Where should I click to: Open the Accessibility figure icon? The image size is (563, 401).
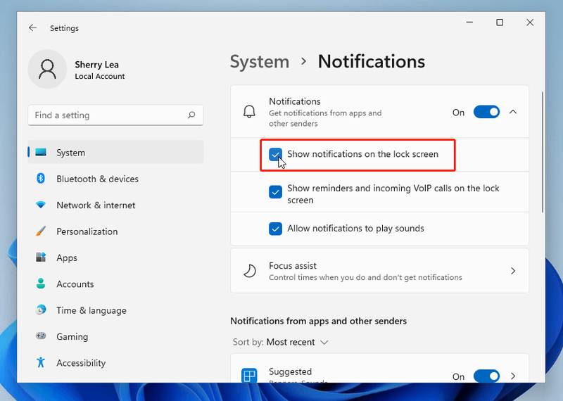(41, 362)
